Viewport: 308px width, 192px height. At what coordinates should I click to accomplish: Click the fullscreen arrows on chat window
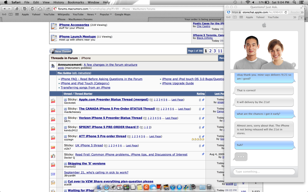click(x=302, y=7)
